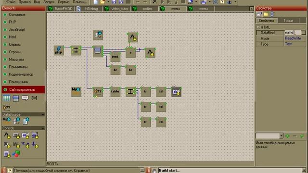Select the 12 n numeric control in palette
The height and width of the screenshot is (173, 308).
tap(26, 145)
